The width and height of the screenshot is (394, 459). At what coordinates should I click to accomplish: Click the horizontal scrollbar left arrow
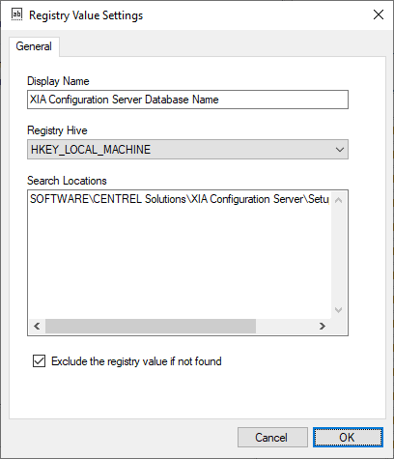click(x=37, y=327)
